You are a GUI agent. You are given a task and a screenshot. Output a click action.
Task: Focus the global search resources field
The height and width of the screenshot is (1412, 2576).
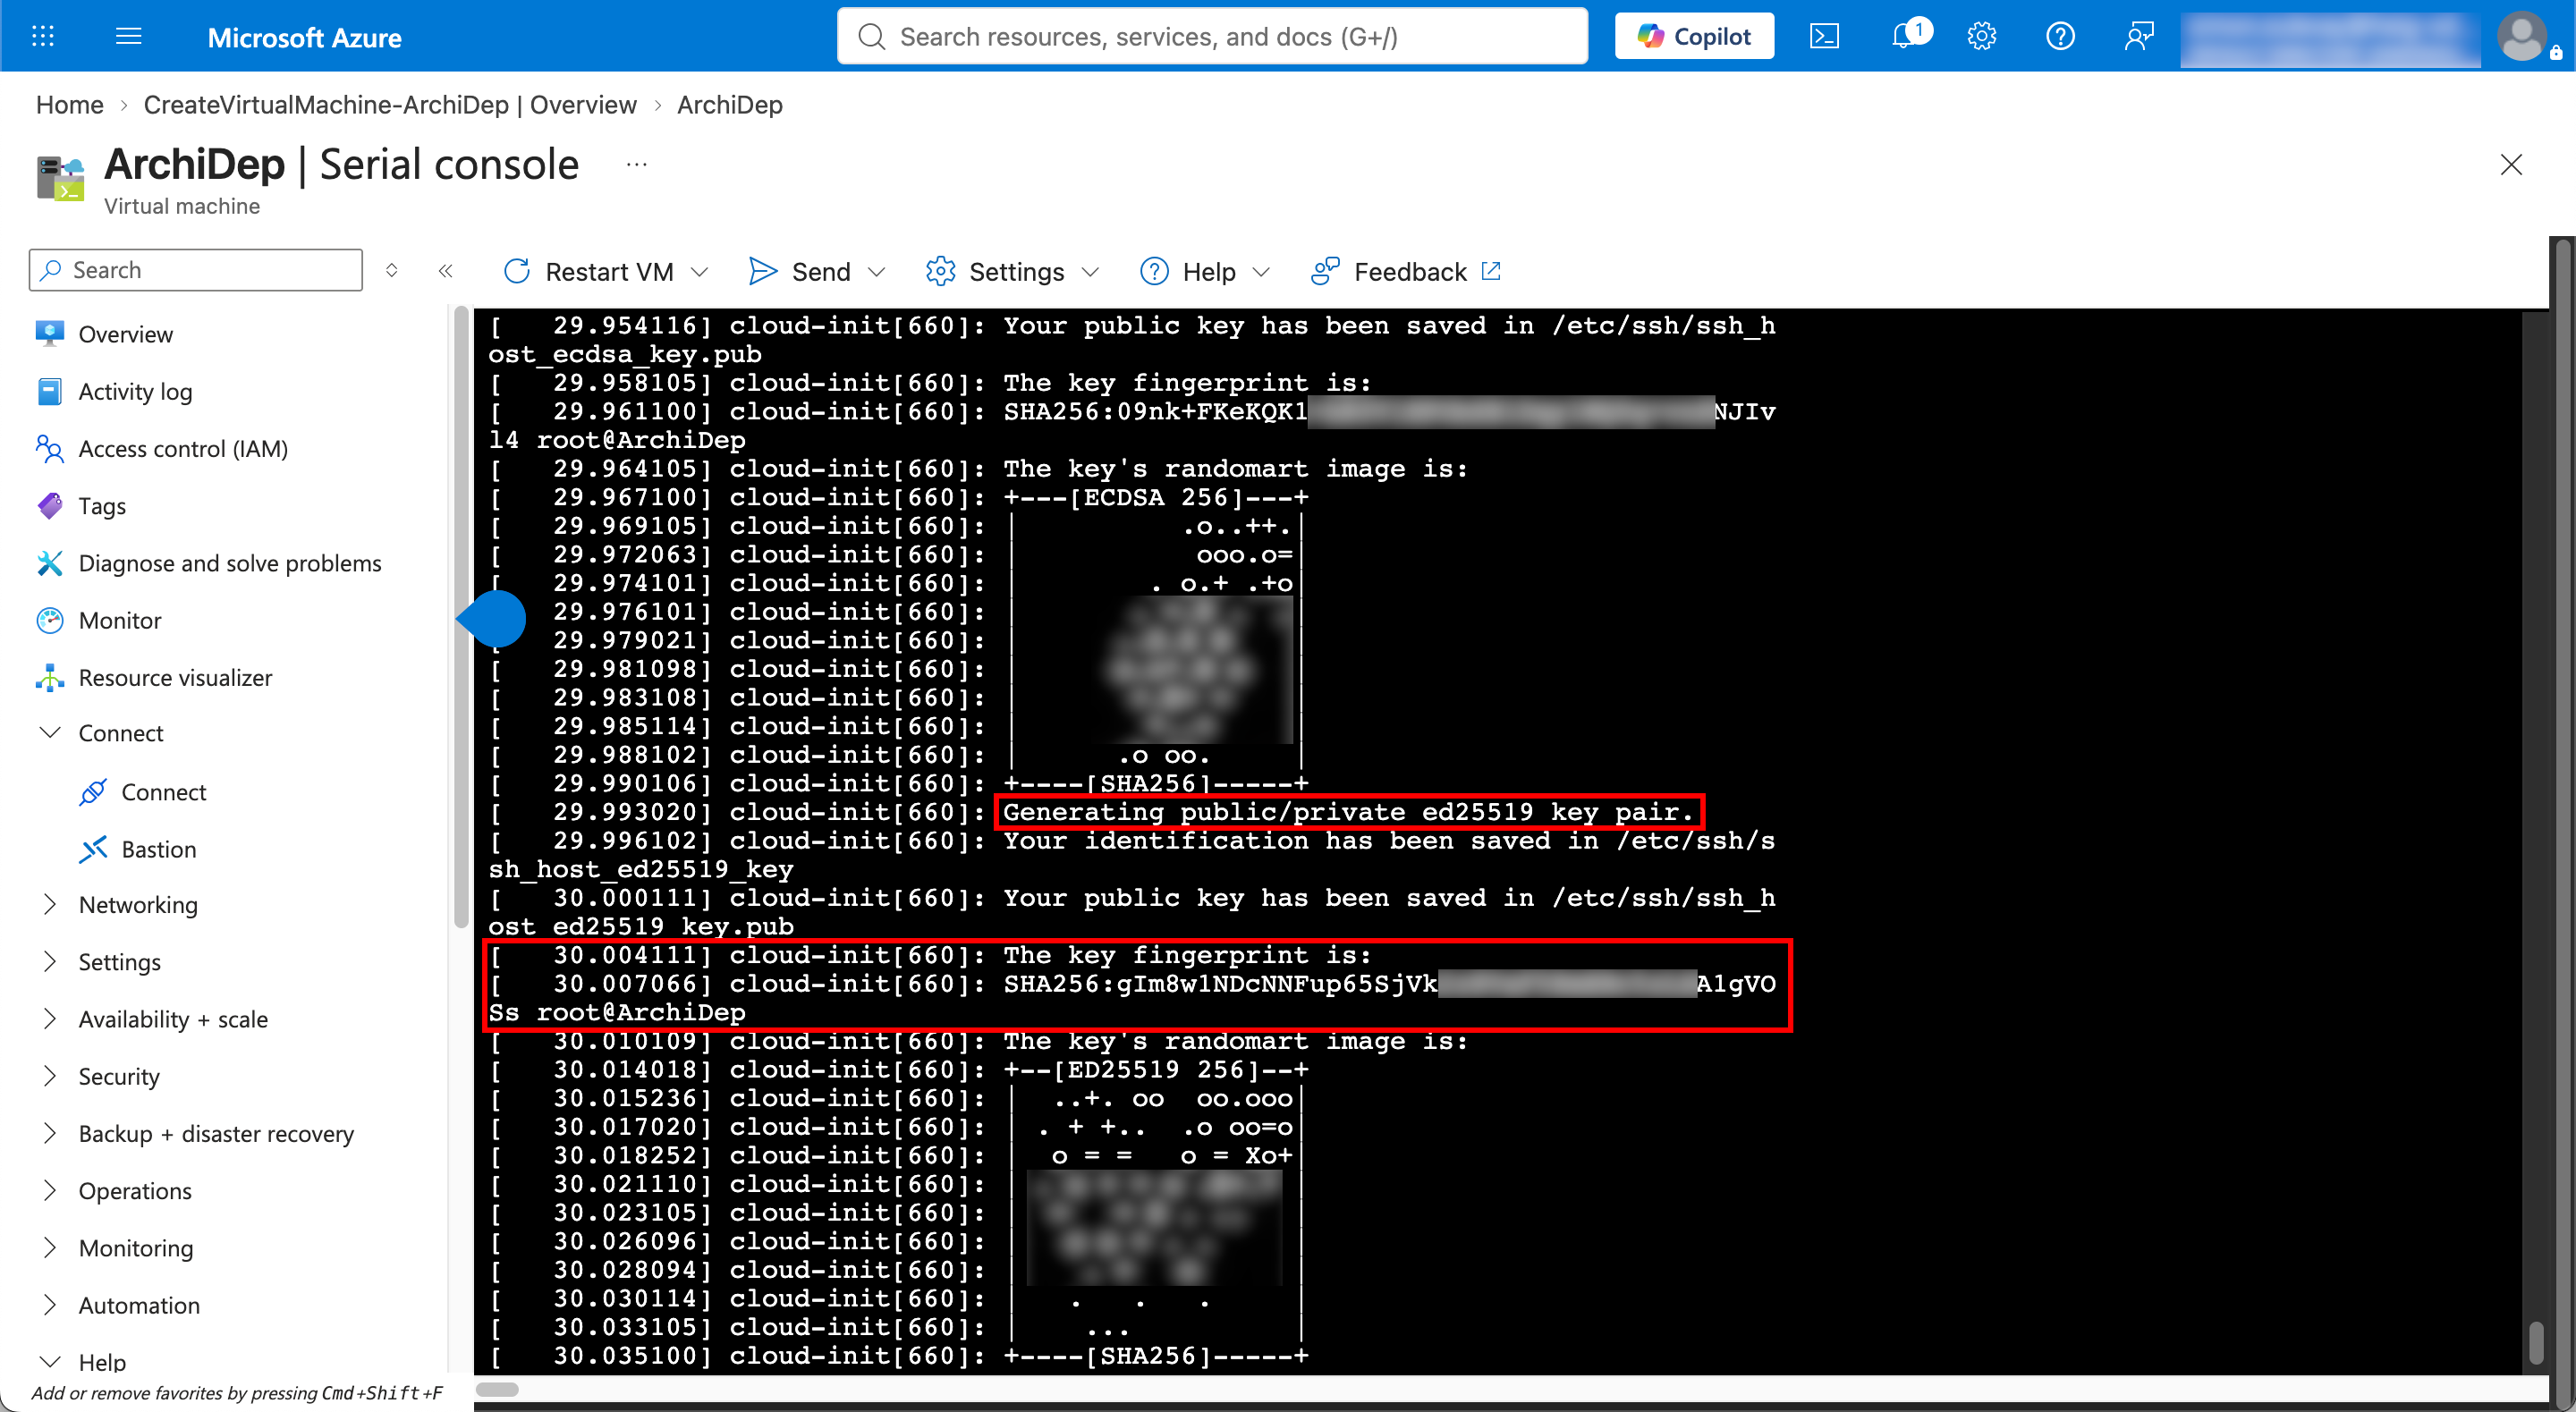point(1212,37)
